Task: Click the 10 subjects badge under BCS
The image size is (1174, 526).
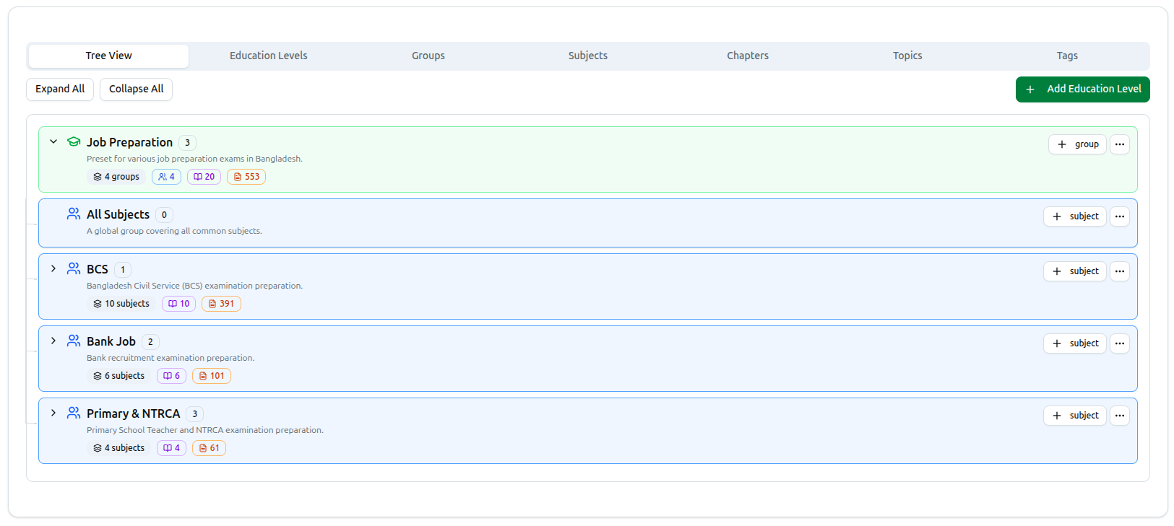Action: pos(121,304)
